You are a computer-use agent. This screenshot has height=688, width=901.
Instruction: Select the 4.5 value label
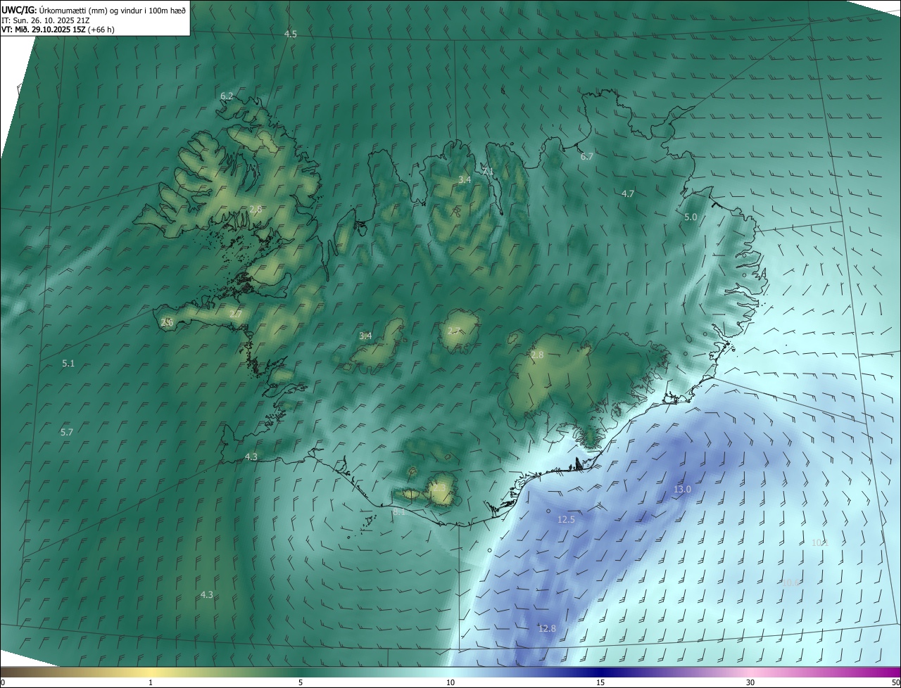(x=290, y=34)
